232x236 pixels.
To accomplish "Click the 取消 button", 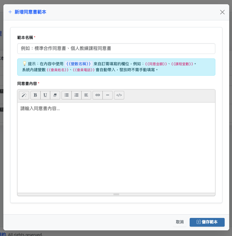I will coord(180,222).
